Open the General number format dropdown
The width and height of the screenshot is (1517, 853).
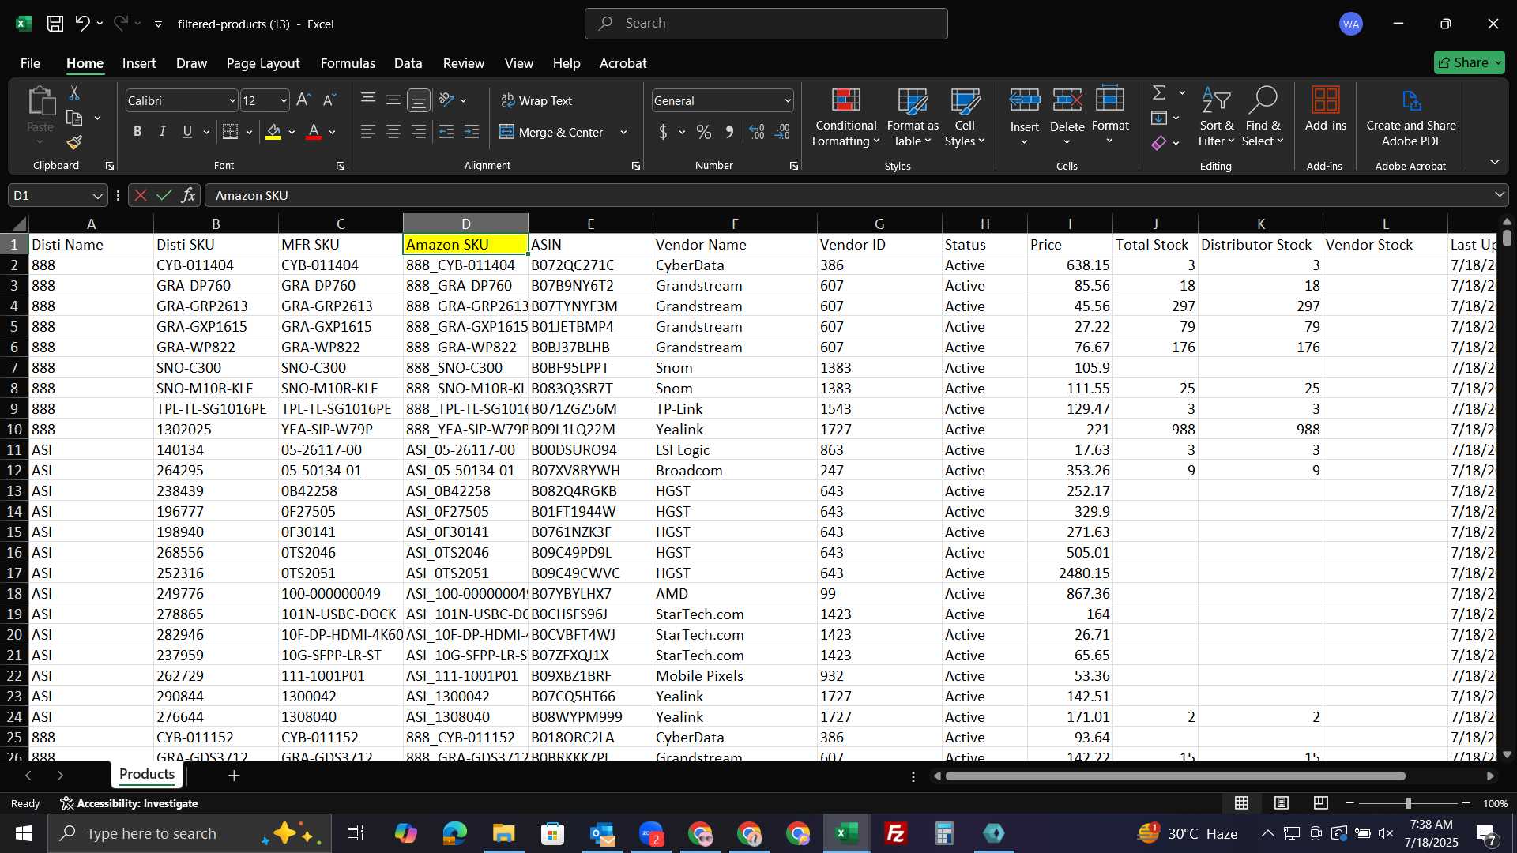[x=788, y=100]
